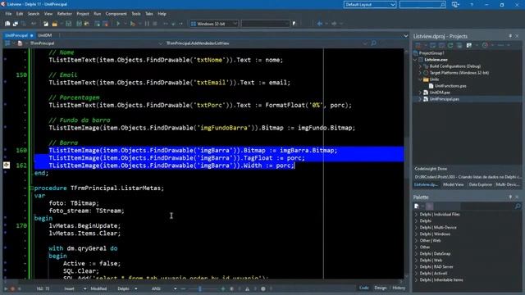
Task: Click the zoom in plus icon
Action: click(x=223, y=288)
